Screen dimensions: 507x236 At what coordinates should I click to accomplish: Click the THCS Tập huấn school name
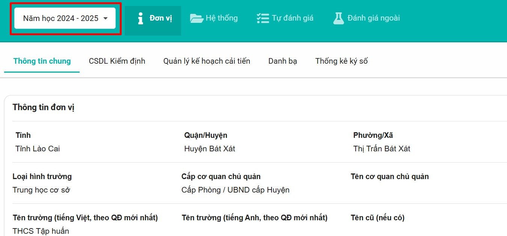(41, 231)
